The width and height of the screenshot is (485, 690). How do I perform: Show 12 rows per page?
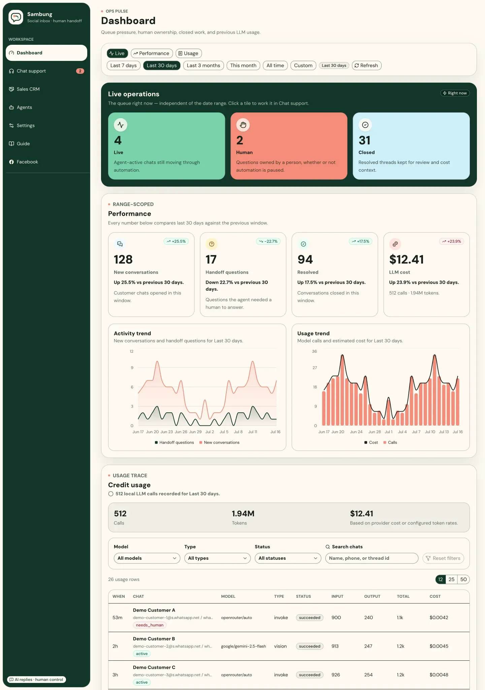(x=441, y=579)
